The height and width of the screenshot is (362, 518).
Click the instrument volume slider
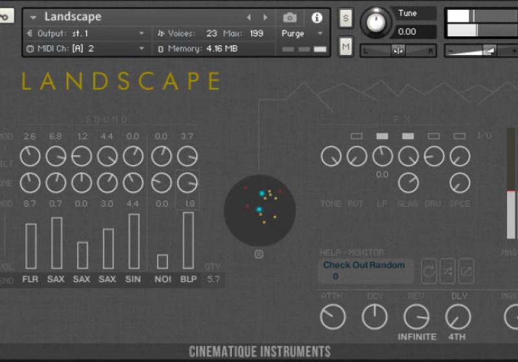click(x=481, y=51)
